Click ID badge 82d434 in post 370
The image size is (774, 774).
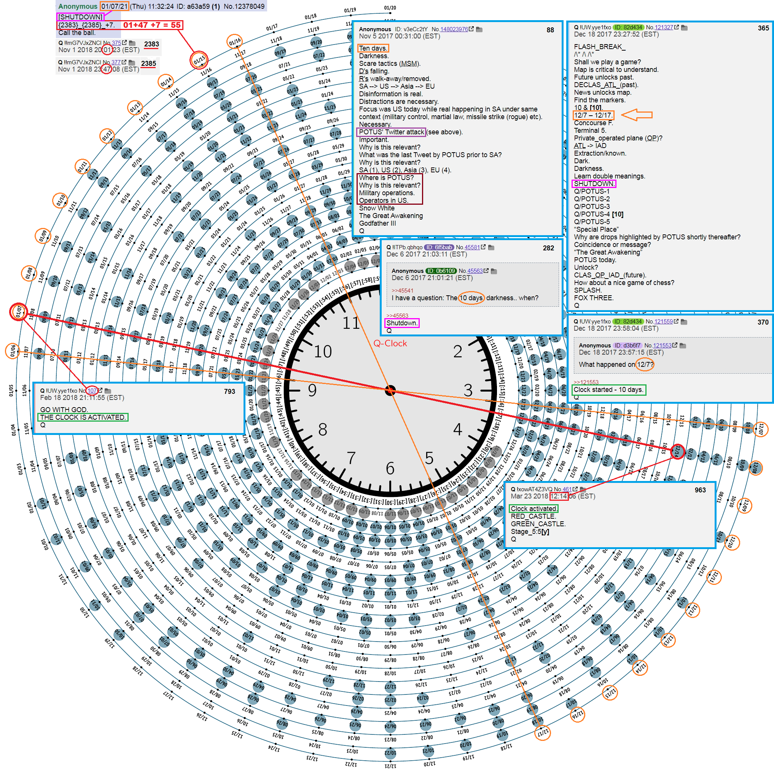[x=628, y=321]
